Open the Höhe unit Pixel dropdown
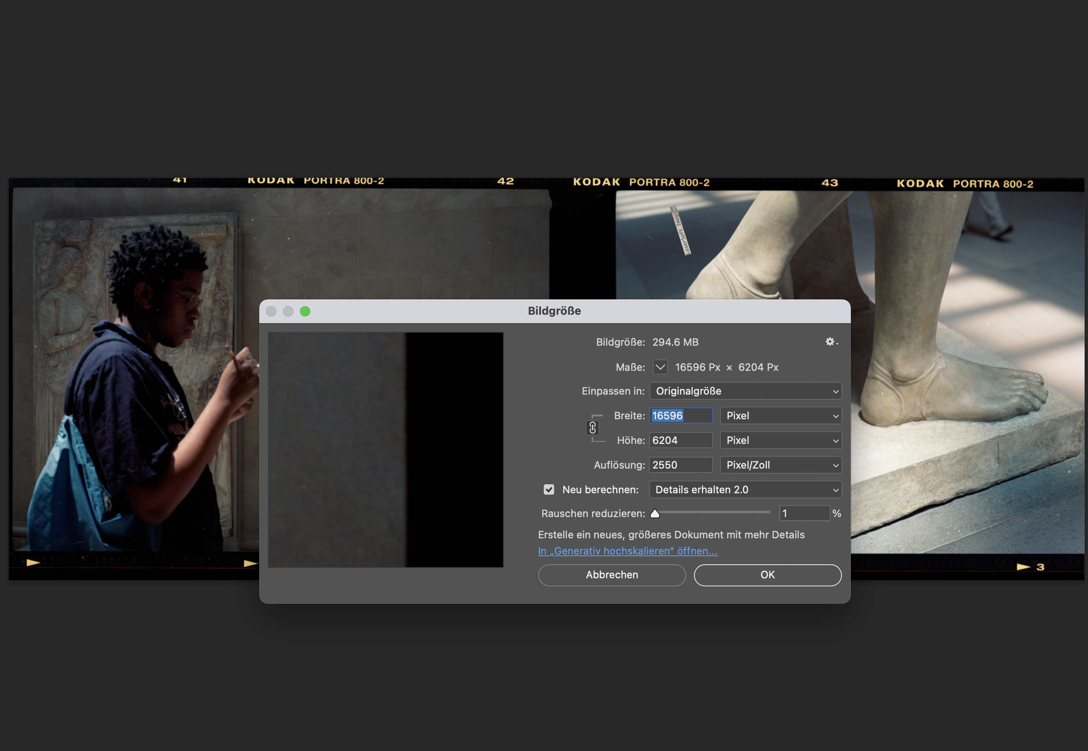This screenshot has height=751, width=1088. point(780,441)
